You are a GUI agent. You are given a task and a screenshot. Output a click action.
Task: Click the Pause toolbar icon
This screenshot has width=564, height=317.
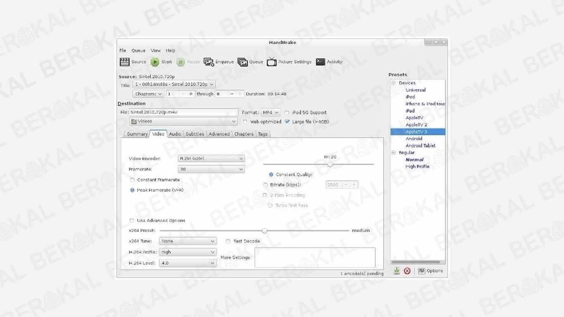[x=180, y=62]
